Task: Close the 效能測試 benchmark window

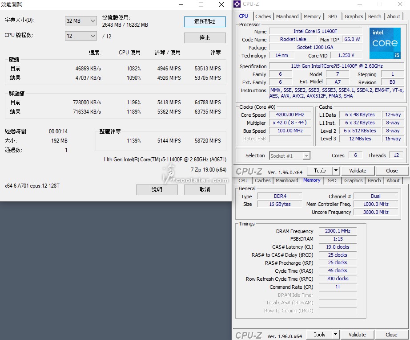Action: click(x=221, y=4)
